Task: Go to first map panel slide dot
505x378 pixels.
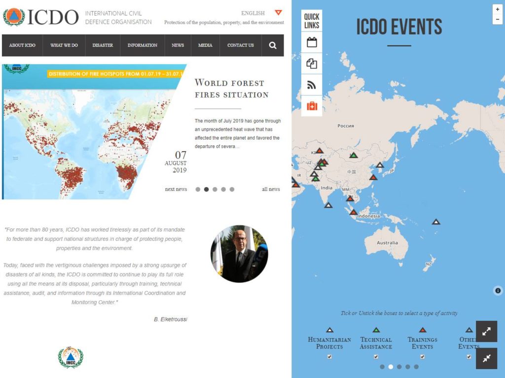Action: (382, 367)
